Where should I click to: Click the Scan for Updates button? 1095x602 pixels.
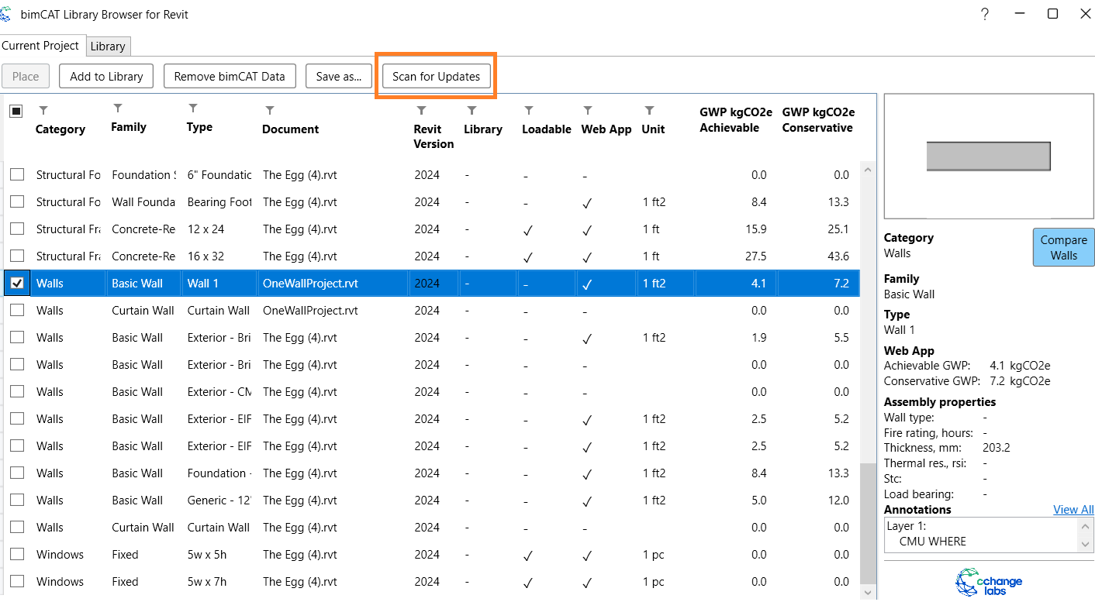(x=436, y=77)
